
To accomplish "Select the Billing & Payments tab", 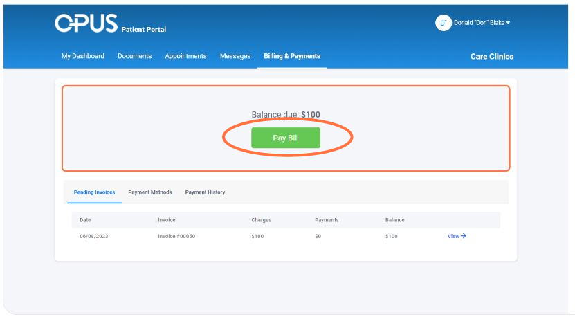I will pyautogui.click(x=292, y=56).
